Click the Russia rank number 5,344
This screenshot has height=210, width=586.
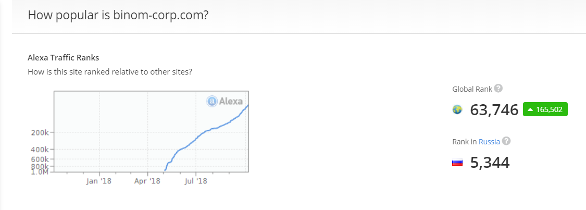(x=490, y=163)
